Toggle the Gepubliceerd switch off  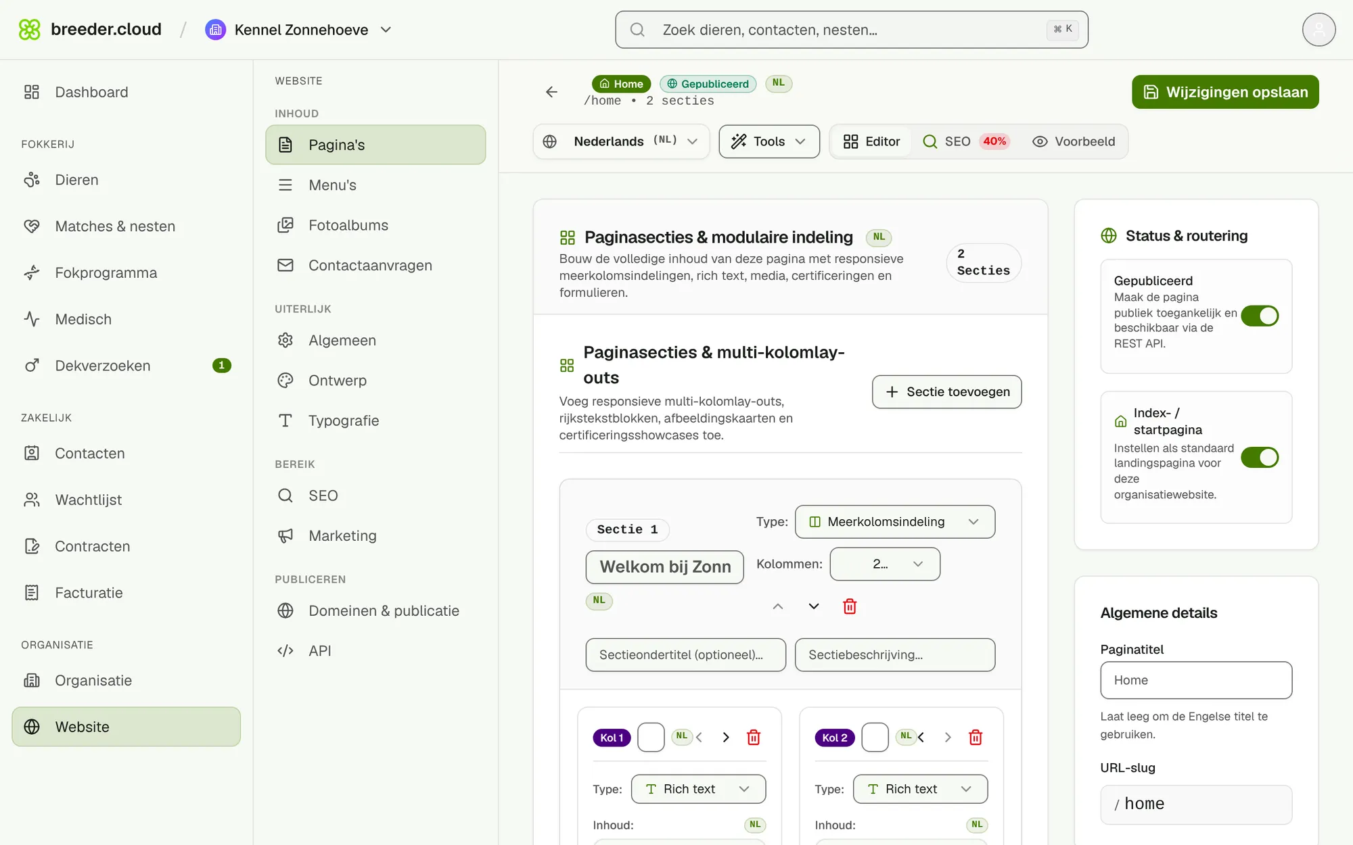click(x=1260, y=316)
